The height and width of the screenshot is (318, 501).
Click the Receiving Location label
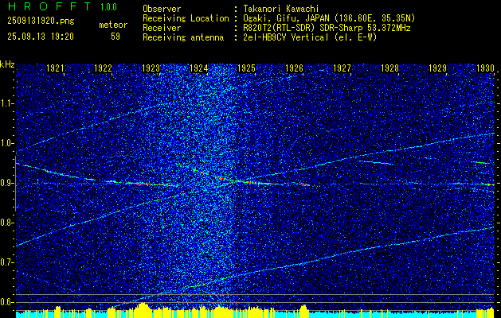point(186,18)
